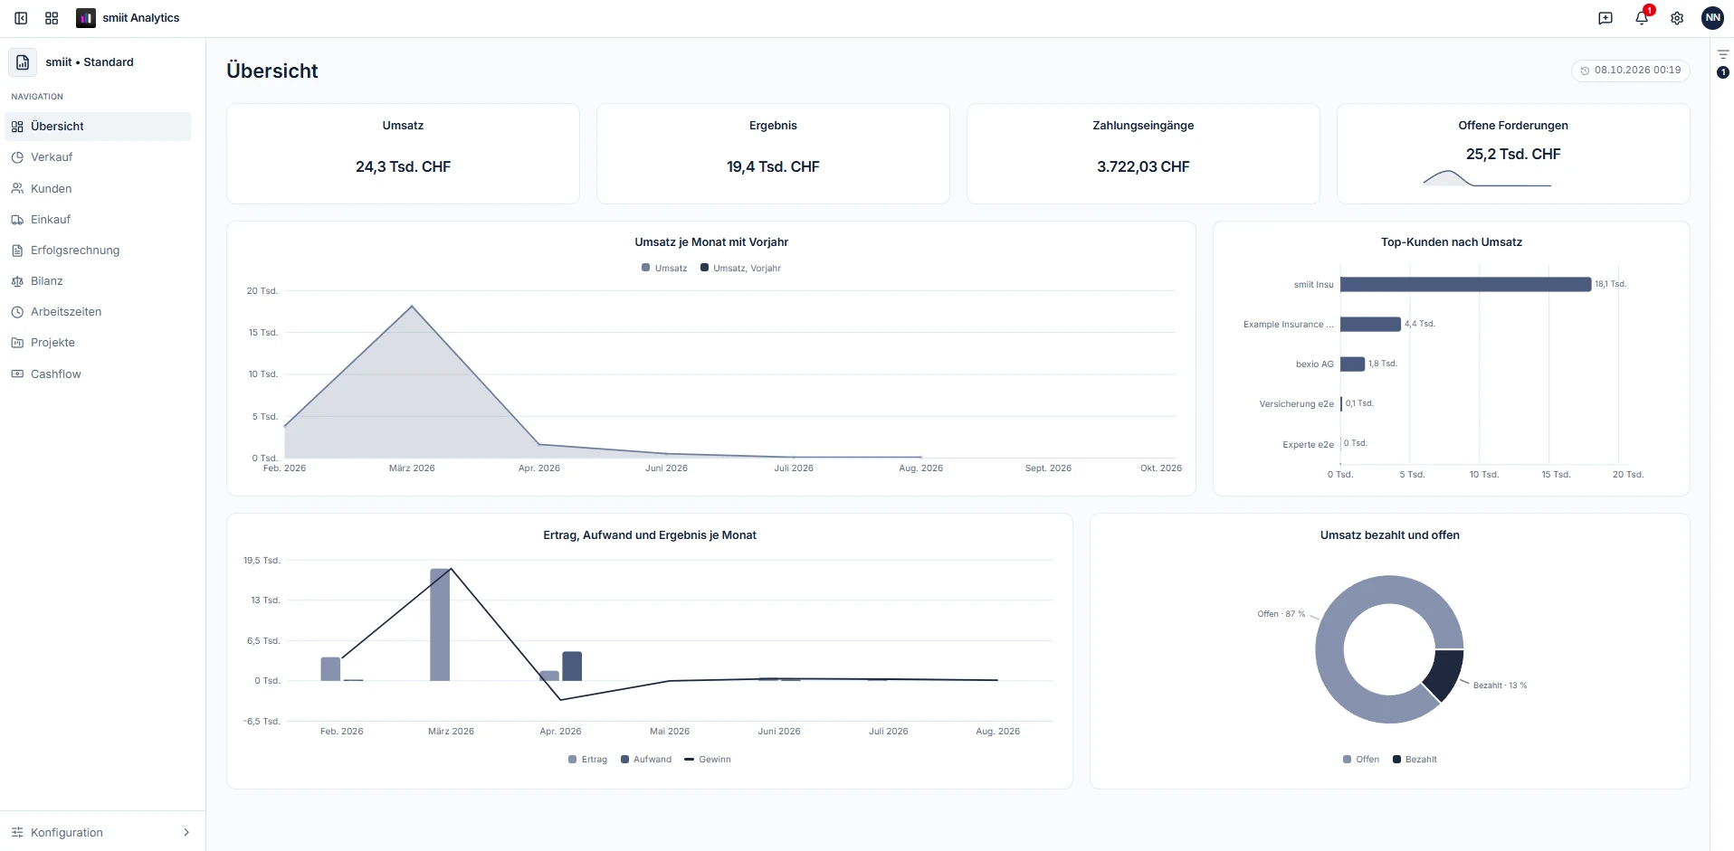1734x851 pixels.
Task: Click Bilanz scales icon
Action: click(x=17, y=281)
